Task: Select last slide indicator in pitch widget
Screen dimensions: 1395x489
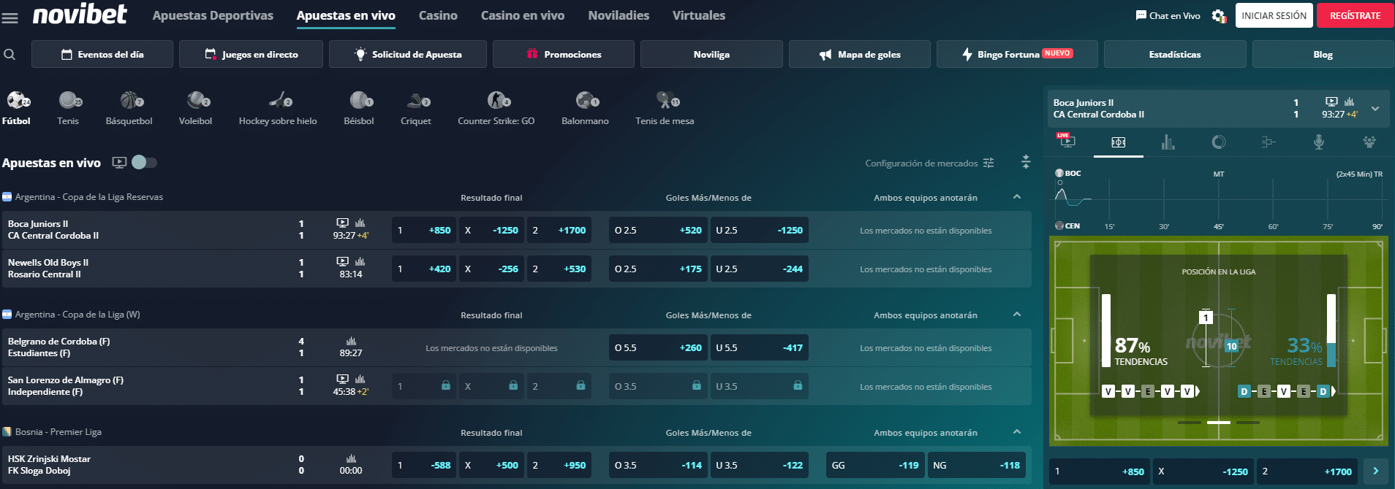Action: [x=1247, y=423]
